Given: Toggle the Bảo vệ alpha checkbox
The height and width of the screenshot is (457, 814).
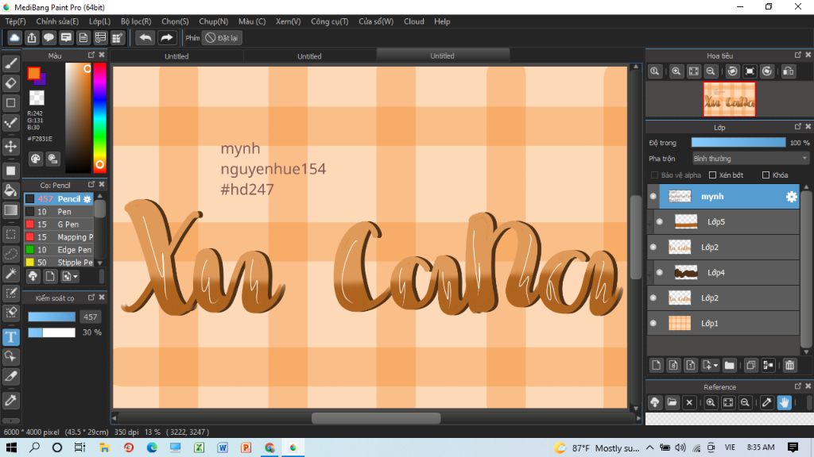Looking at the screenshot, I should click(655, 175).
